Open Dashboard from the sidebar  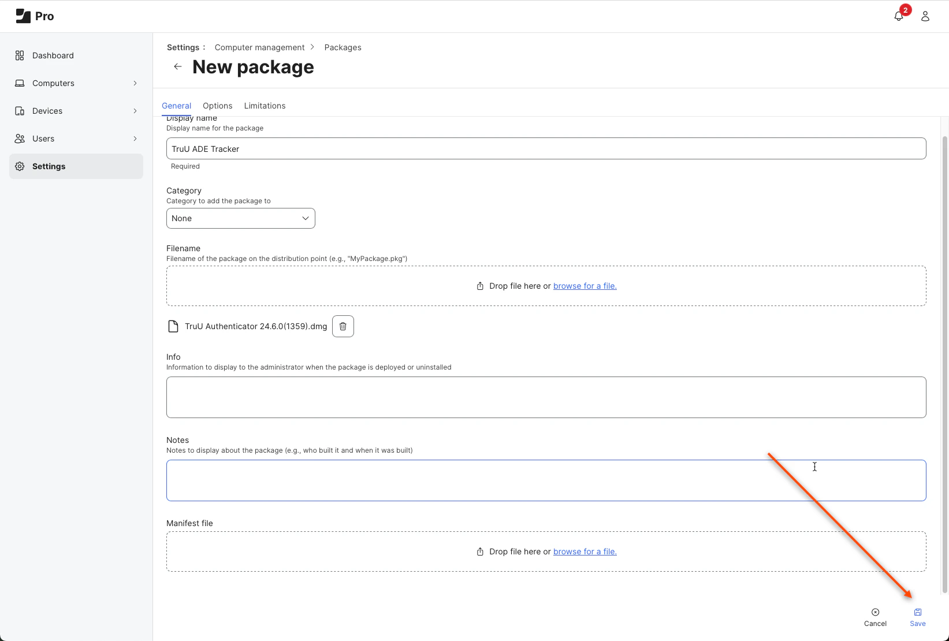(76, 55)
